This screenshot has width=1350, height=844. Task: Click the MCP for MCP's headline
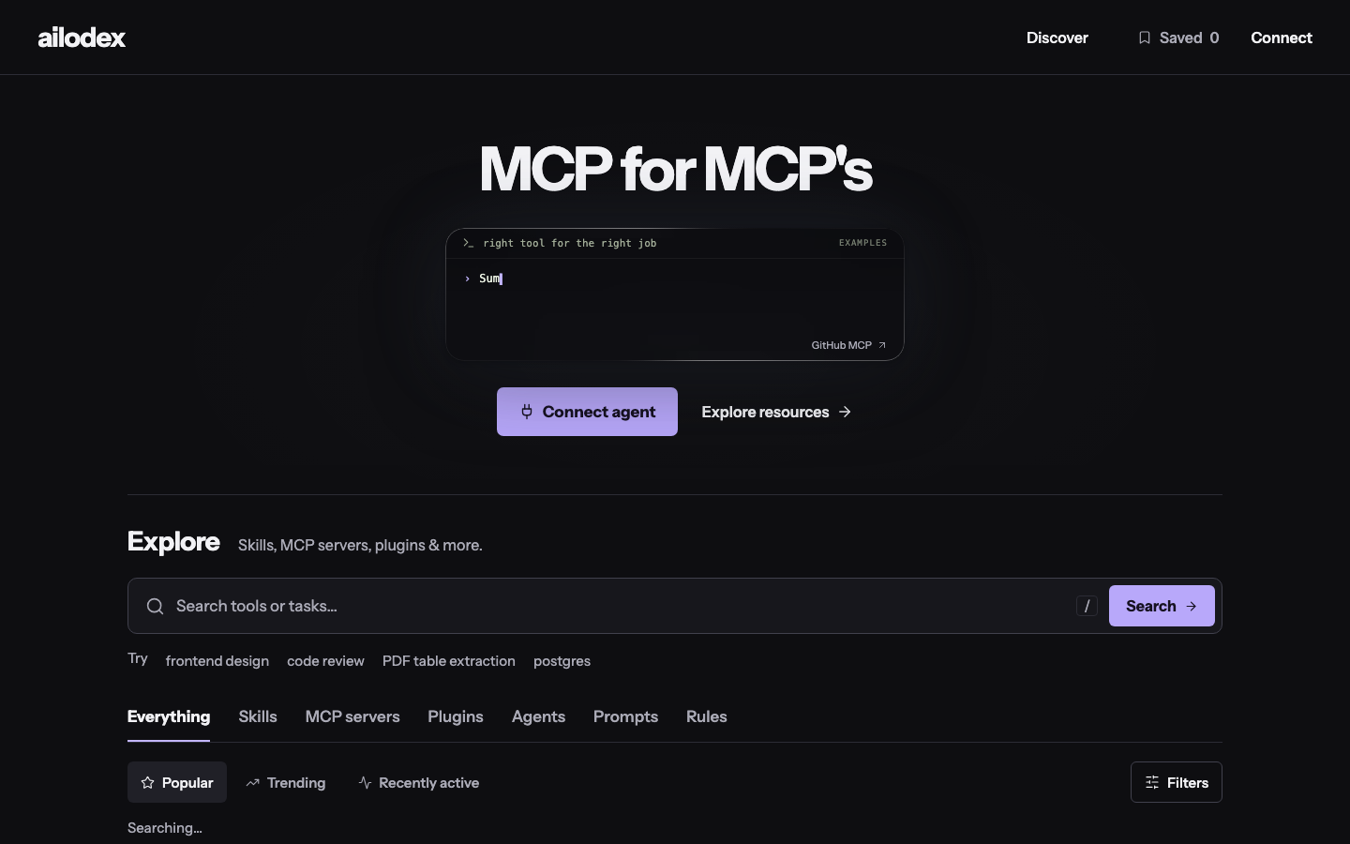(x=675, y=169)
